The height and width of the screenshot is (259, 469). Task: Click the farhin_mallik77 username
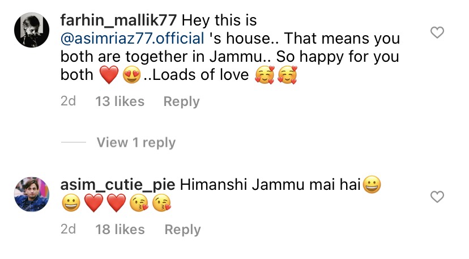(118, 20)
